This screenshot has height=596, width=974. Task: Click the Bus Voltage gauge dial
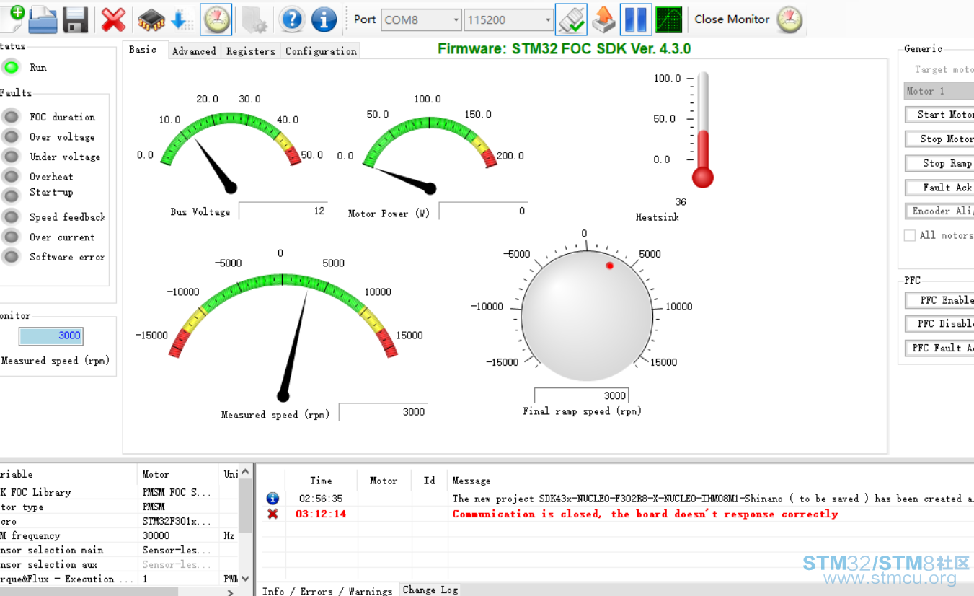231,152
